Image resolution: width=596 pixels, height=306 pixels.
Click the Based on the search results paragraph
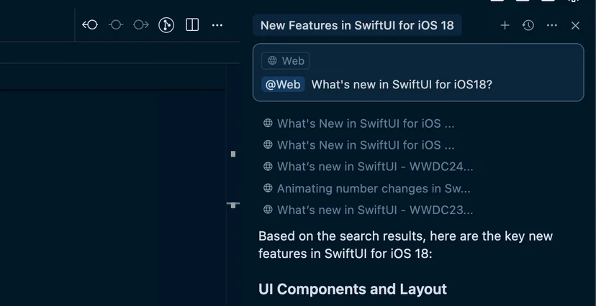pos(405,244)
